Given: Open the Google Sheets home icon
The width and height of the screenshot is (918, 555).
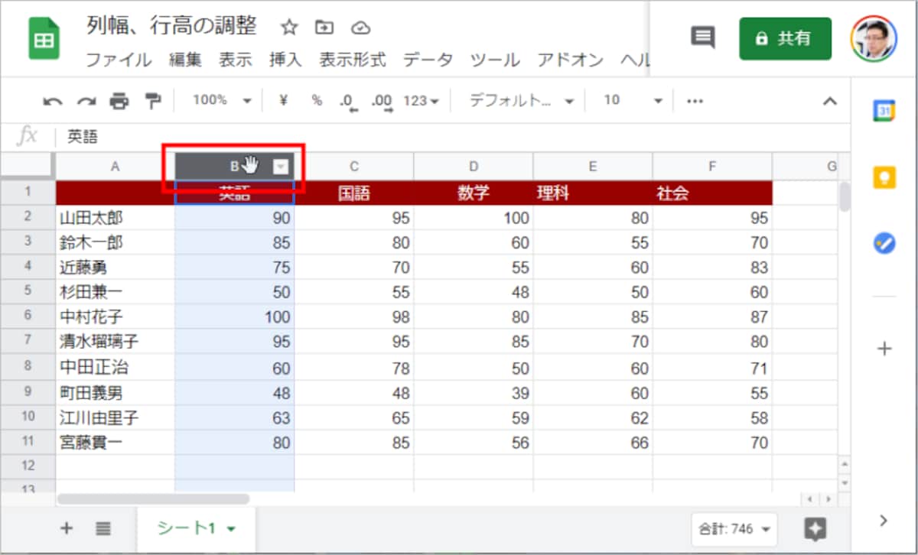Looking at the screenshot, I should [44, 39].
